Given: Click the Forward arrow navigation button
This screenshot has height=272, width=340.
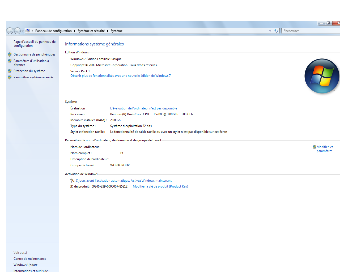Looking at the screenshot, I should [17, 31].
